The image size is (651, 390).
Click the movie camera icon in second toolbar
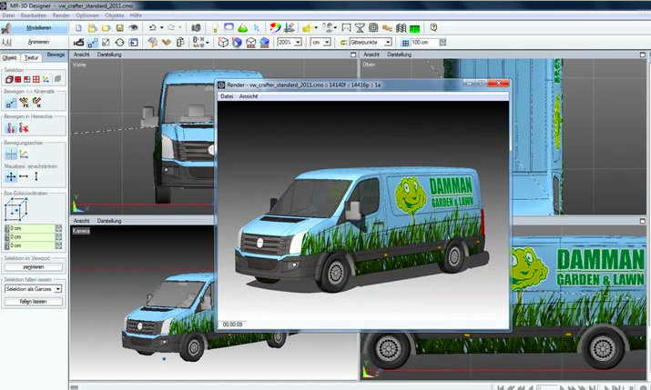point(78,43)
